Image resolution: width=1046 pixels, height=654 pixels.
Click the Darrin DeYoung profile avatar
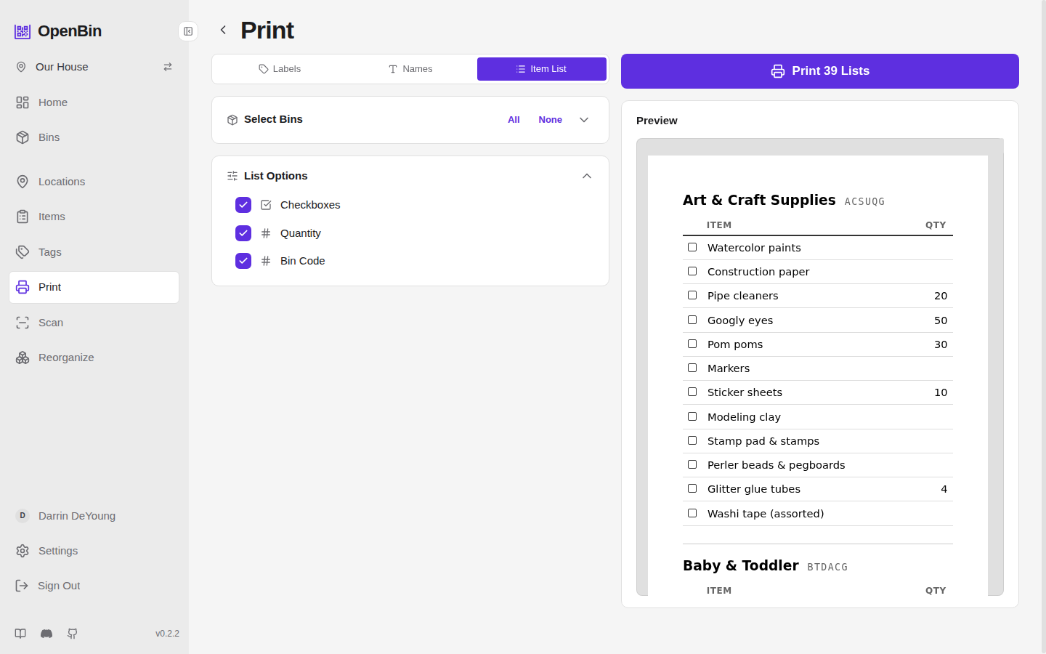(23, 515)
